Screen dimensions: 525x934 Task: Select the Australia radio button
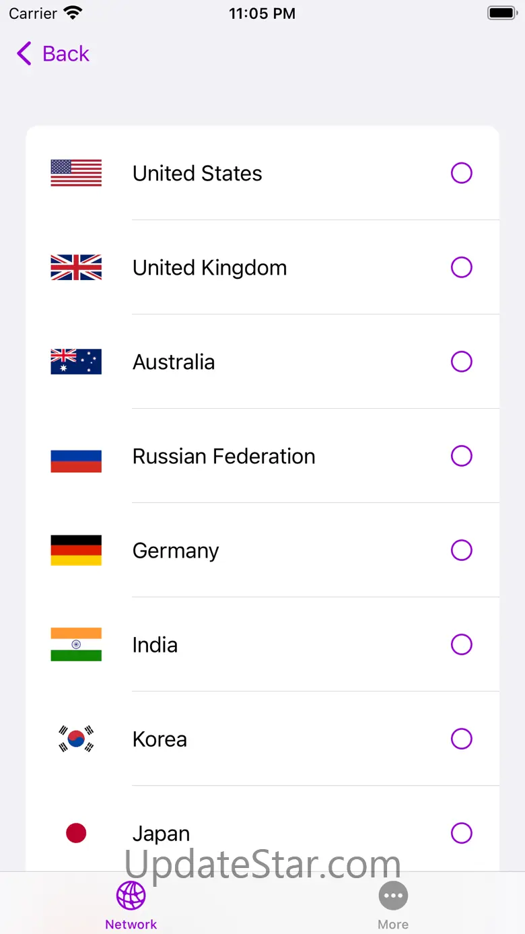pyautogui.click(x=462, y=362)
